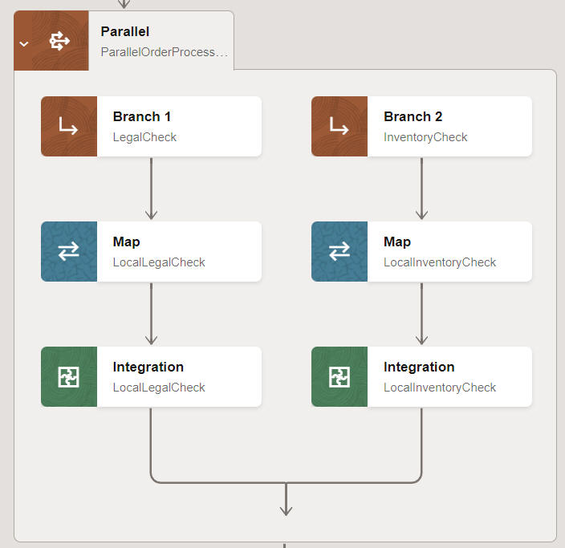Open the LocalLegalCheck Integration icon
Image resolution: width=565 pixels, height=548 pixels.
(x=69, y=377)
